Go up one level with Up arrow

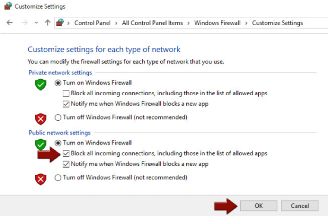[47, 23]
